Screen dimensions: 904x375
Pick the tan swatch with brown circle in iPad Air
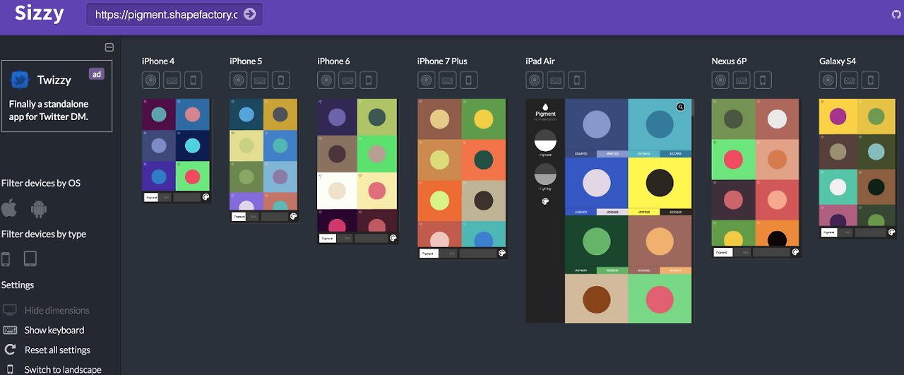pyautogui.click(x=596, y=298)
